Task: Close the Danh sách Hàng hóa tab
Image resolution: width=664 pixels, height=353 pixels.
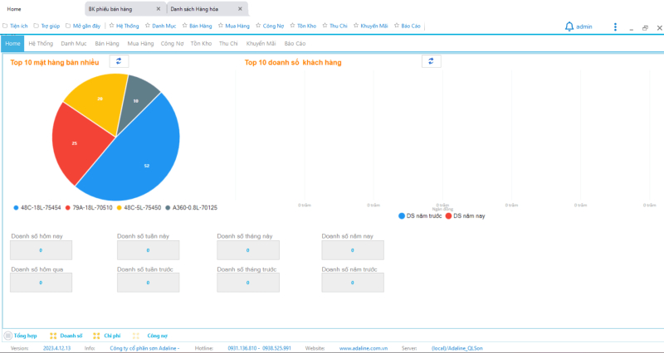Action: (x=240, y=8)
